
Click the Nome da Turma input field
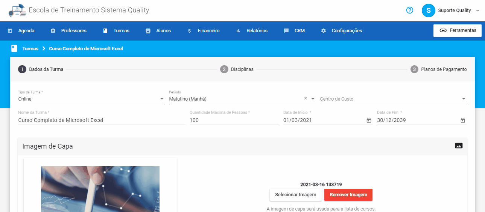click(102, 120)
